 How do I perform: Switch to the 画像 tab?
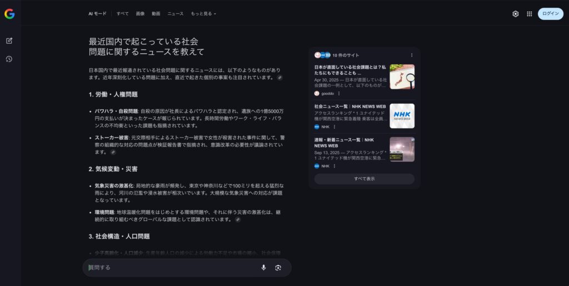(x=140, y=14)
